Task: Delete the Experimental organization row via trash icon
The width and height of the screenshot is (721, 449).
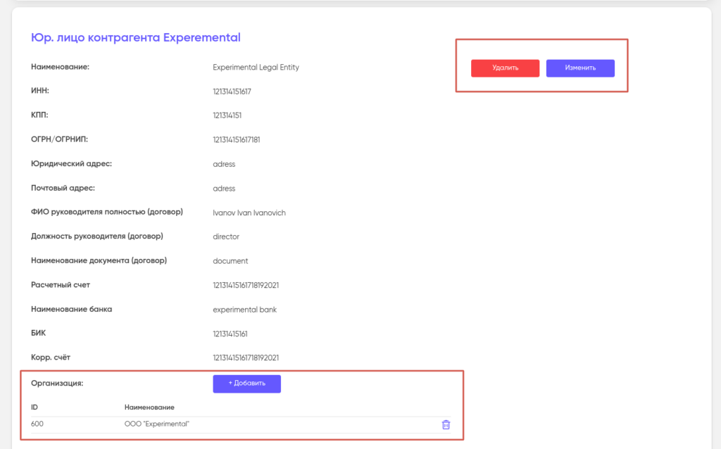Action: tap(446, 424)
